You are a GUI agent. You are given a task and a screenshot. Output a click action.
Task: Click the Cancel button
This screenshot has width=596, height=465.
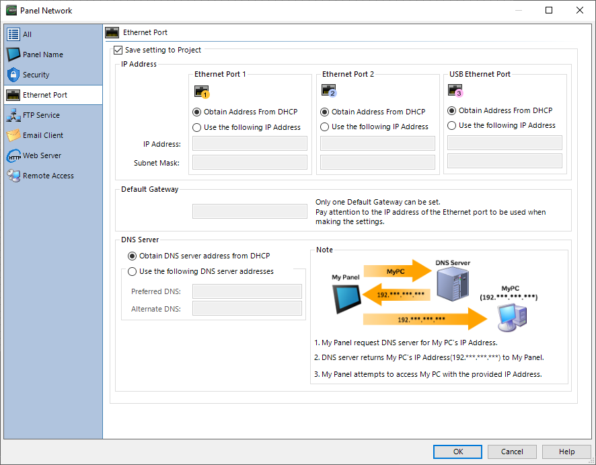pyautogui.click(x=512, y=452)
